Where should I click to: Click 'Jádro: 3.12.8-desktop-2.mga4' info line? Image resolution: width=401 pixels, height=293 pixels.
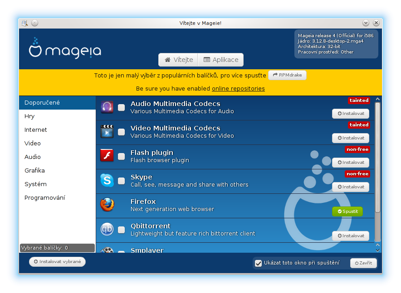pyautogui.click(x=330, y=41)
